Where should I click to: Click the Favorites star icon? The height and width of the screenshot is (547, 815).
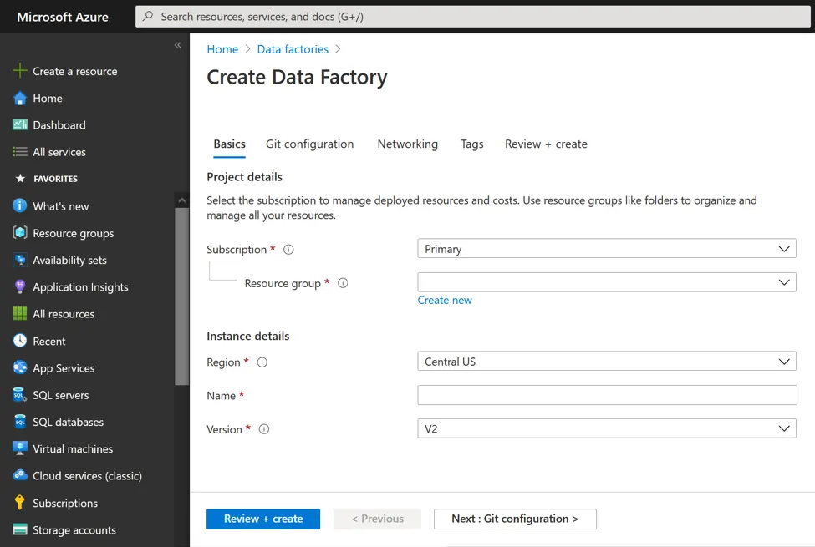[x=20, y=179]
